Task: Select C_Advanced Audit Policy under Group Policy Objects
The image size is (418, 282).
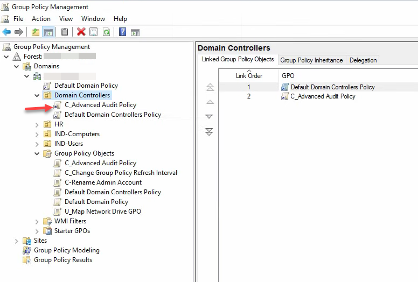Action: (101, 163)
